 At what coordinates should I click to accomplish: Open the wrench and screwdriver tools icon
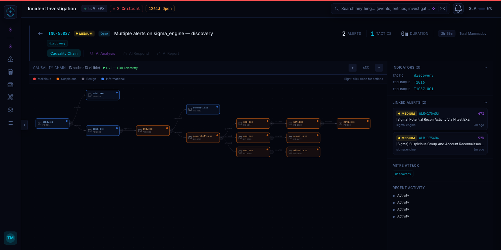tap(10, 97)
